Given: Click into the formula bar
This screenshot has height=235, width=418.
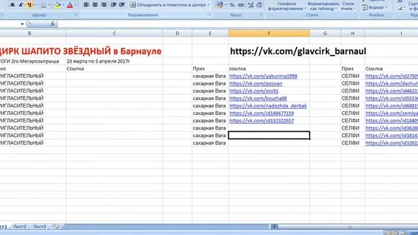Looking at the screenshot, I should 237,24.
